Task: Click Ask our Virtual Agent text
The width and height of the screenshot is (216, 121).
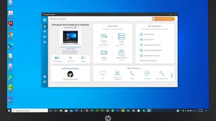Action: point(71,79)
